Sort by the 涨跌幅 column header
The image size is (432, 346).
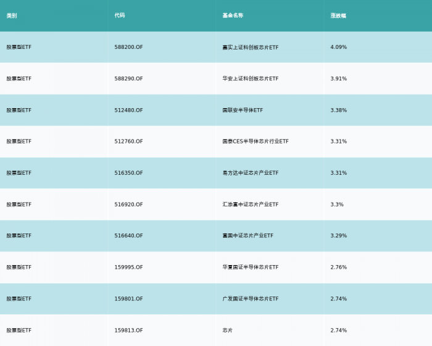tap(338, 15)
